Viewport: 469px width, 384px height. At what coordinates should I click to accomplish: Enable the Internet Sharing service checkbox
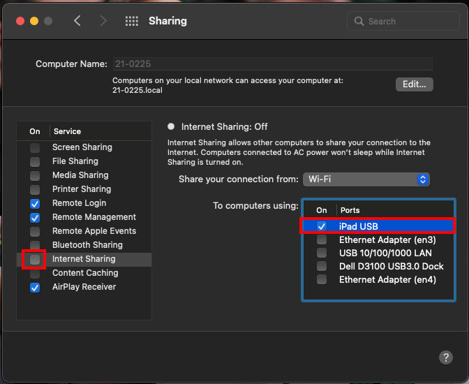pos(35,259)
